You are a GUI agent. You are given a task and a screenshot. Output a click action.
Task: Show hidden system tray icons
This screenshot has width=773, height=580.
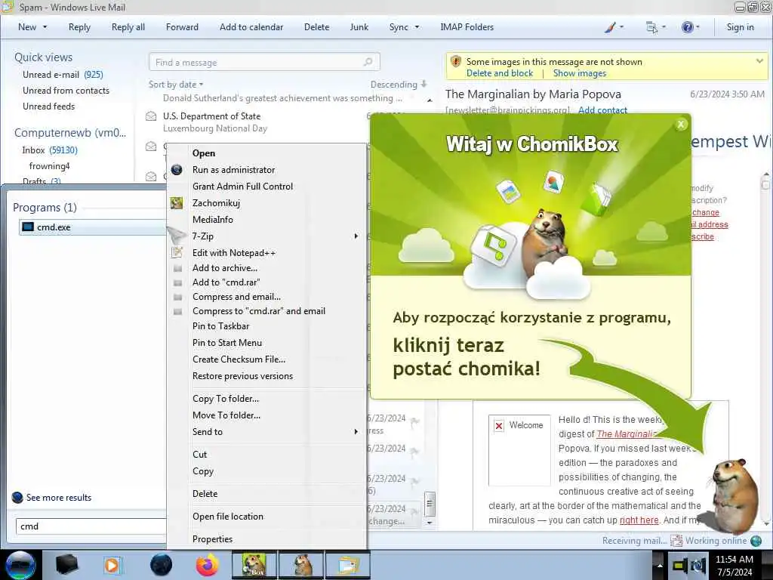[659, 565]
